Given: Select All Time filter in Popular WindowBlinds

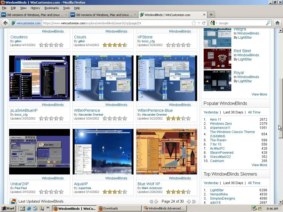Looking at the screenshot, I should point(254,112).
